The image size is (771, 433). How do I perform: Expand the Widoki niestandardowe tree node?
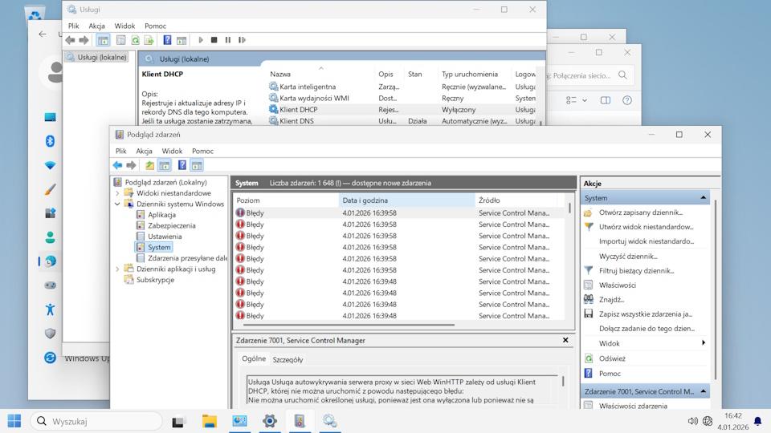(x=117, y=193)
